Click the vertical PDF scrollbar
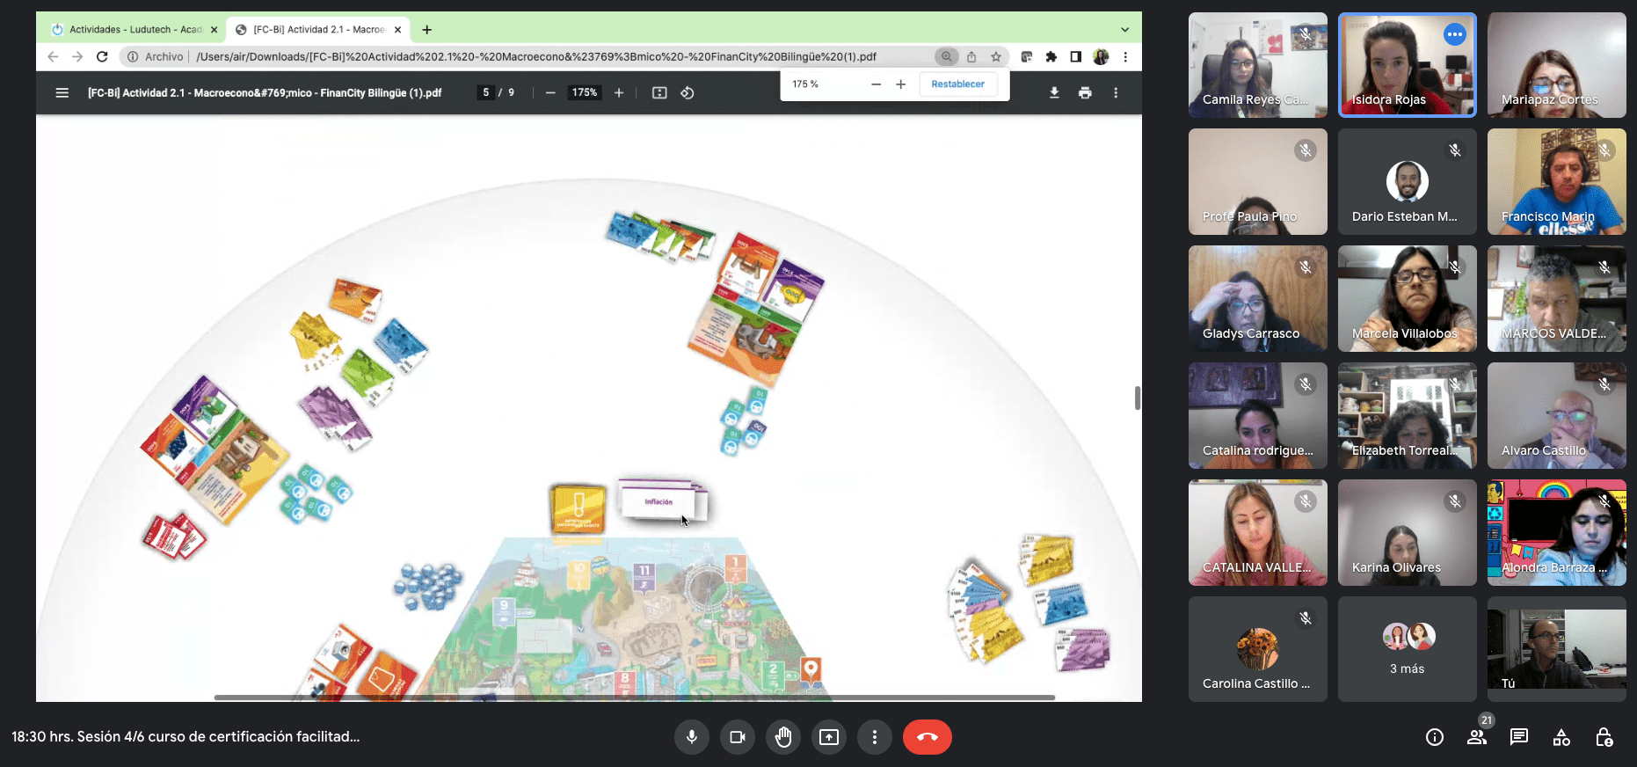 pos(1138,398)
